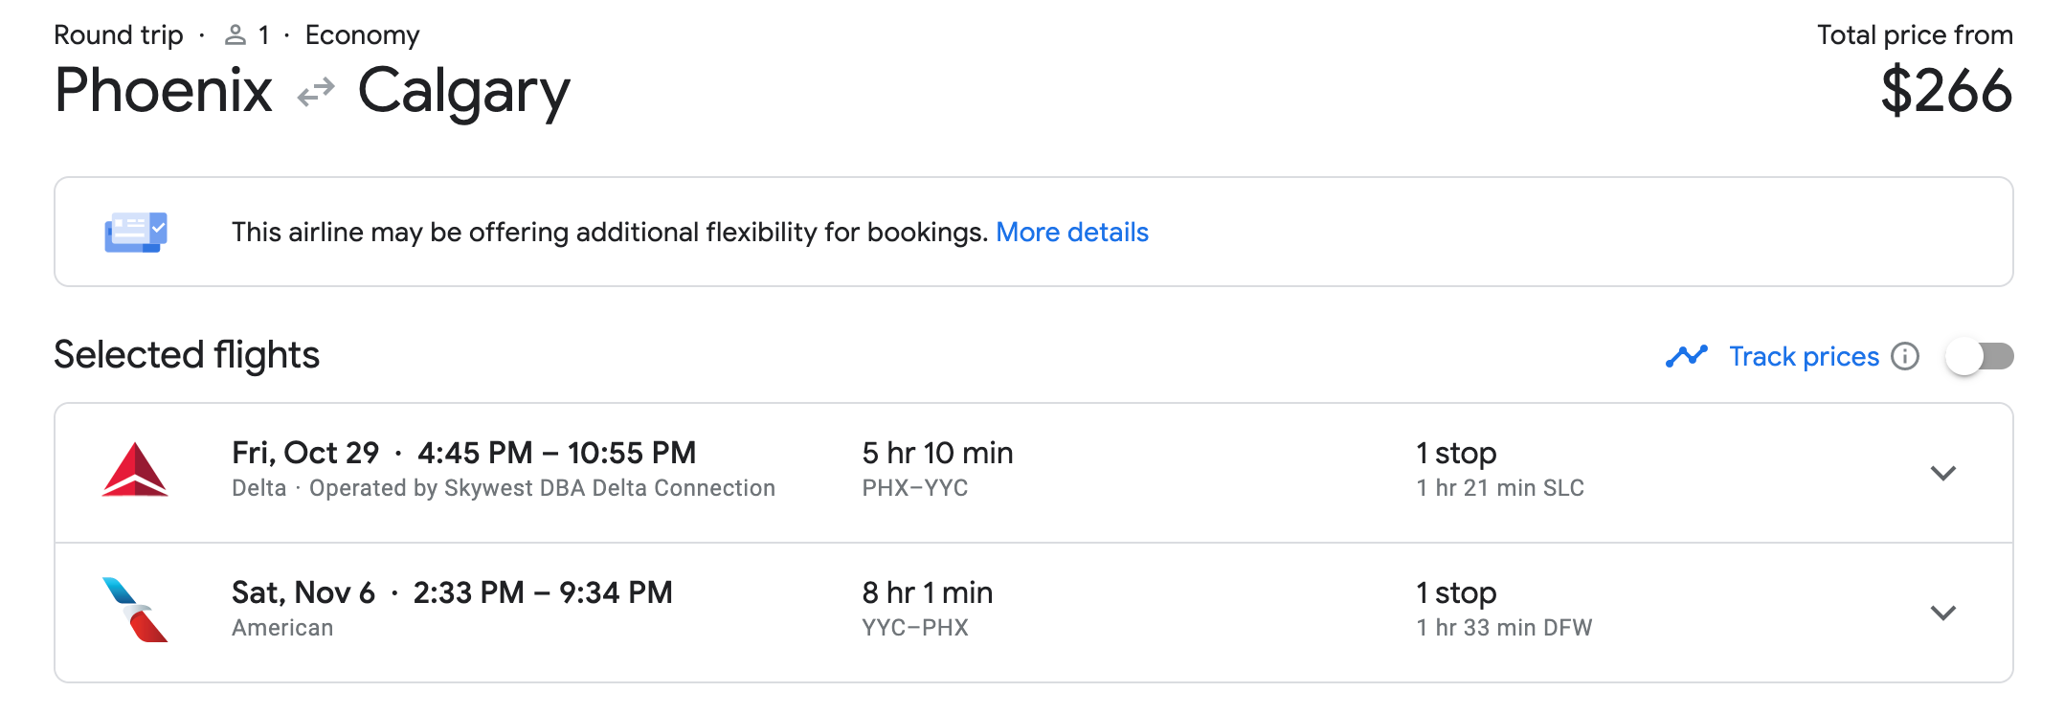2064x714 pixels.
Task: Select the Sat, Nov 6 return flight
Action: (452, 593)
